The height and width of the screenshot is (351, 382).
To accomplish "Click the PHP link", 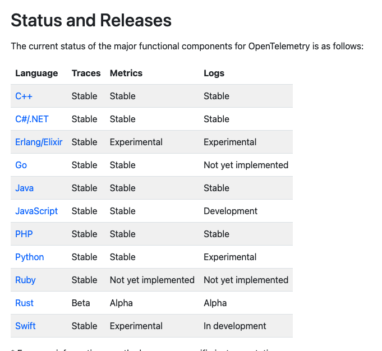I will click(x=24, y=234).
